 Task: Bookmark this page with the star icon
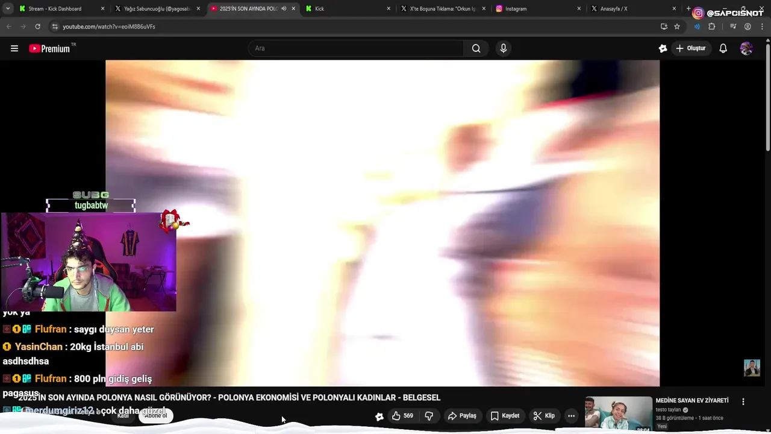[x=677, y=27]
